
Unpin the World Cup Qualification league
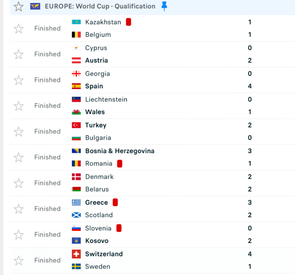[164, 6]
